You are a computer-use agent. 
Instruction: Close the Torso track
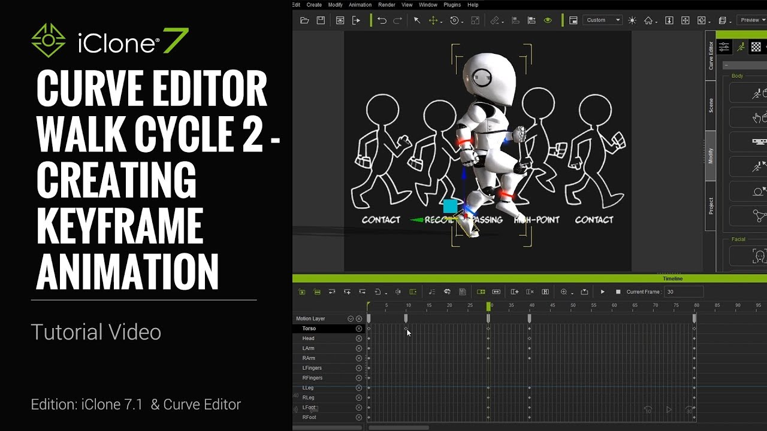(359, 329)
